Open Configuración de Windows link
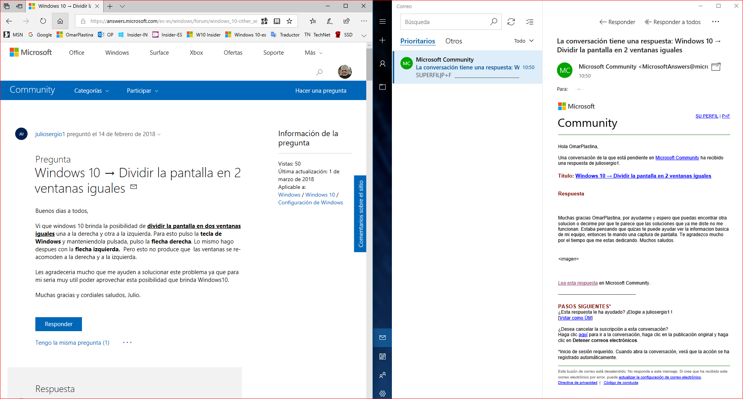The height and width of the screenshot is (399, 743). point(310,202)
